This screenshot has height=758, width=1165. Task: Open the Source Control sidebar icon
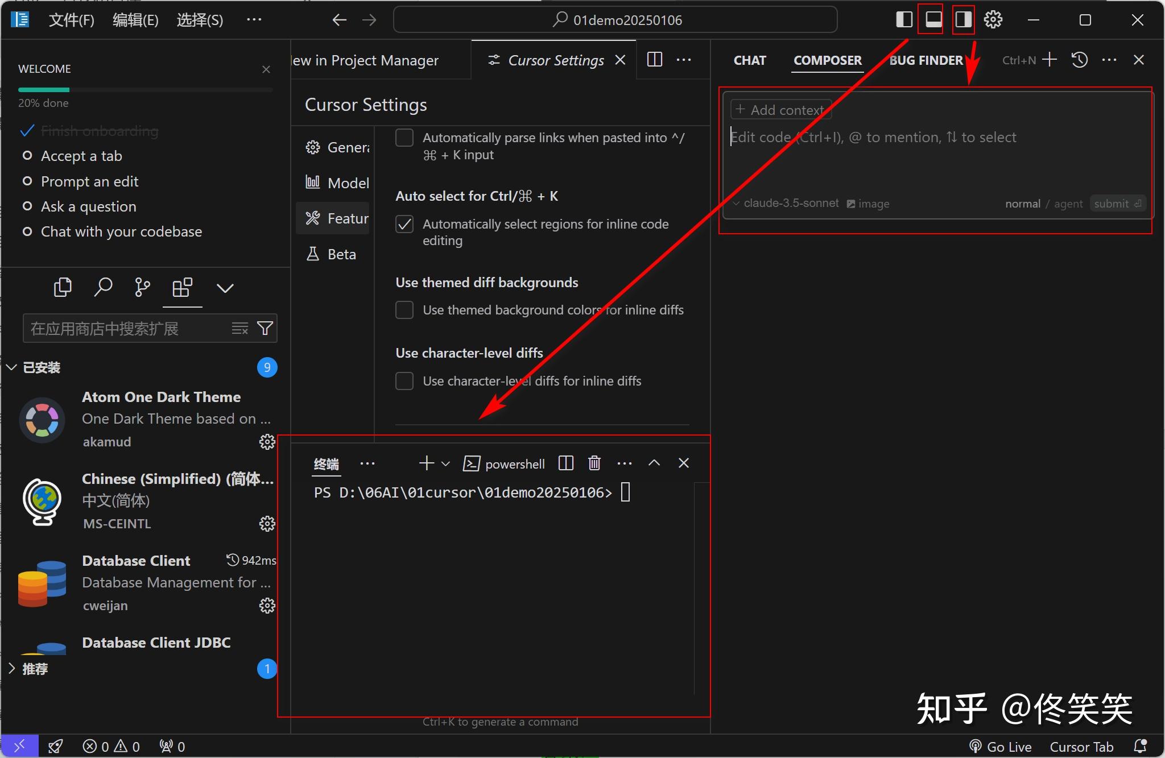[142, 288]
